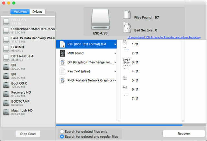Click the second column resize handle
The image size is (207, 141).
point(183,121)
